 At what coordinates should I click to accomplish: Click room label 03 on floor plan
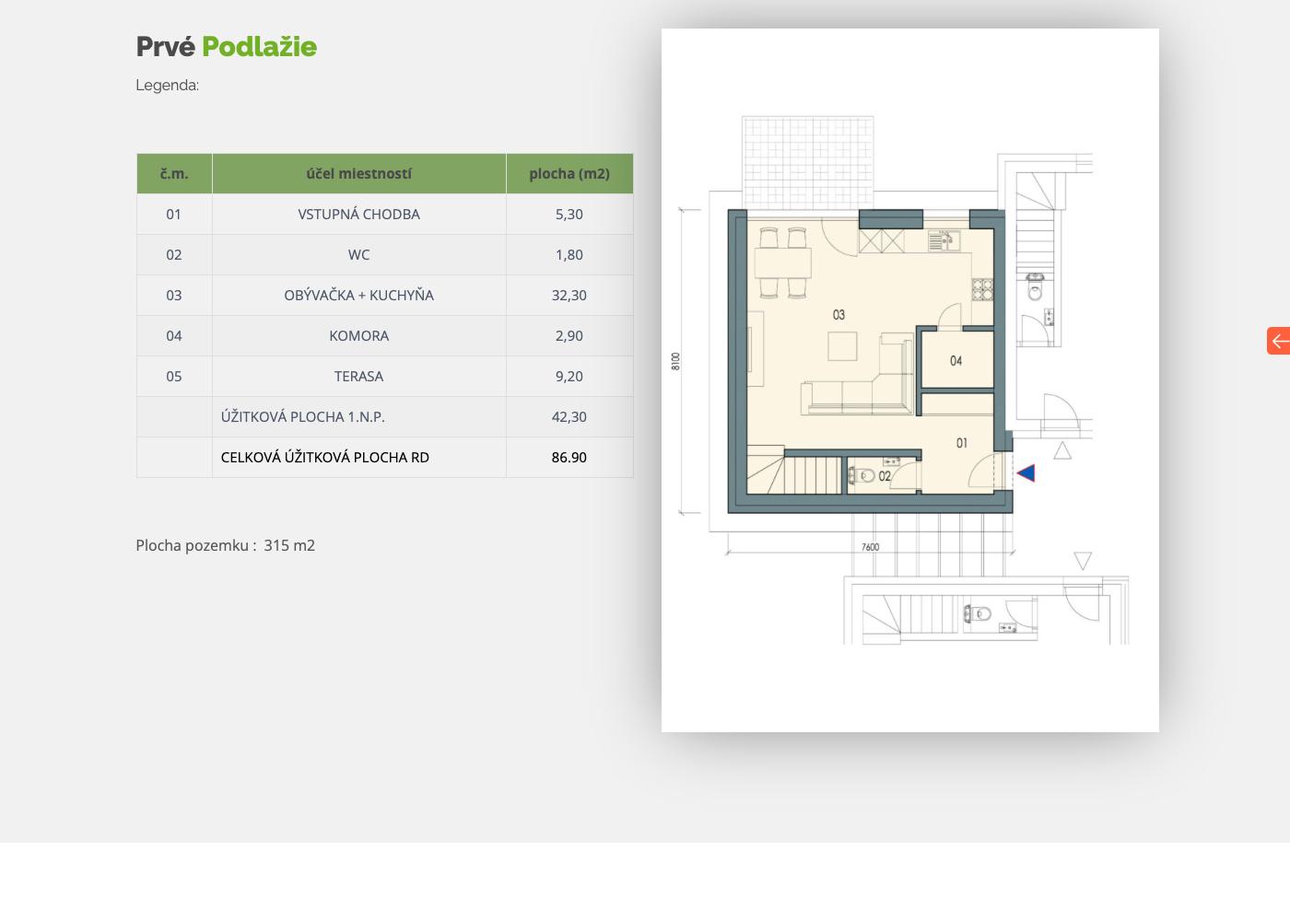tap(838, 315)
